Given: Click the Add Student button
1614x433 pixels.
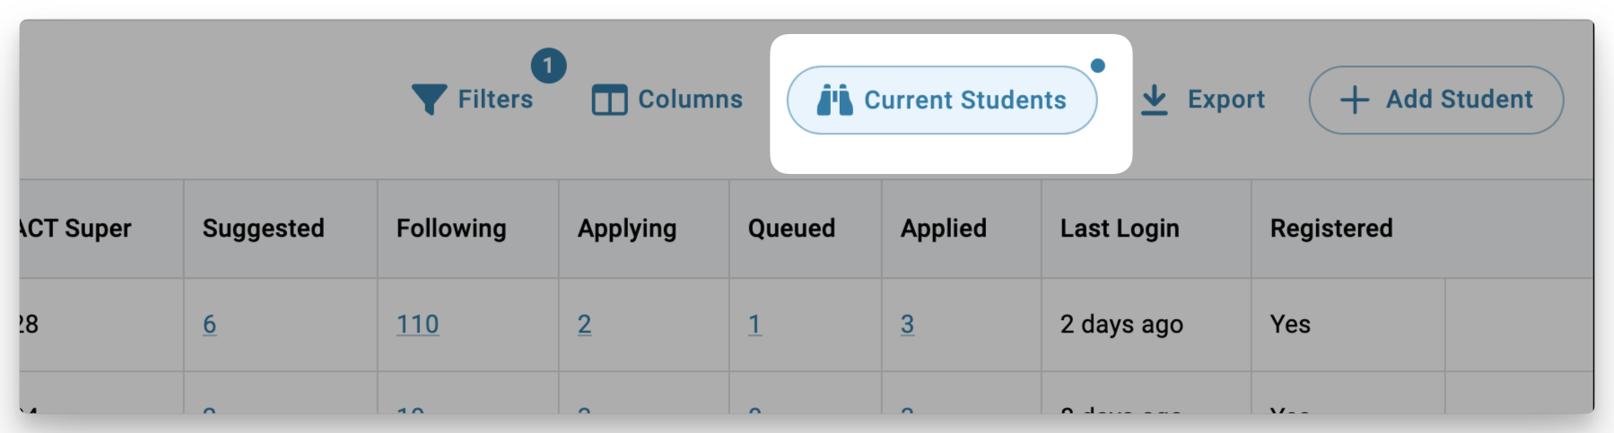Looking at the screenshot, I should (1435, 100).
